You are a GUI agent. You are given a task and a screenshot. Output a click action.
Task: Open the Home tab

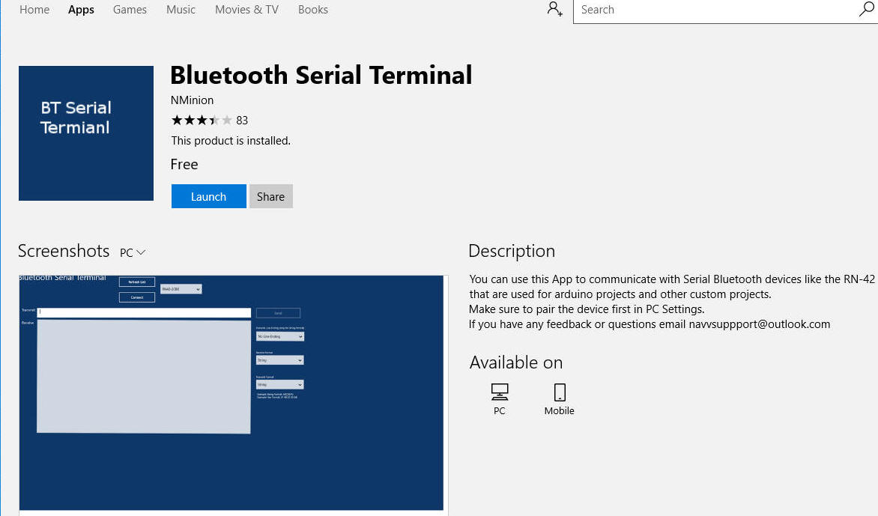[34, 10]
